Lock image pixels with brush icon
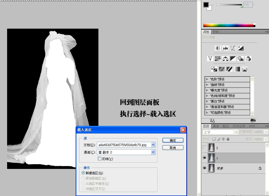 coord(219,139)
